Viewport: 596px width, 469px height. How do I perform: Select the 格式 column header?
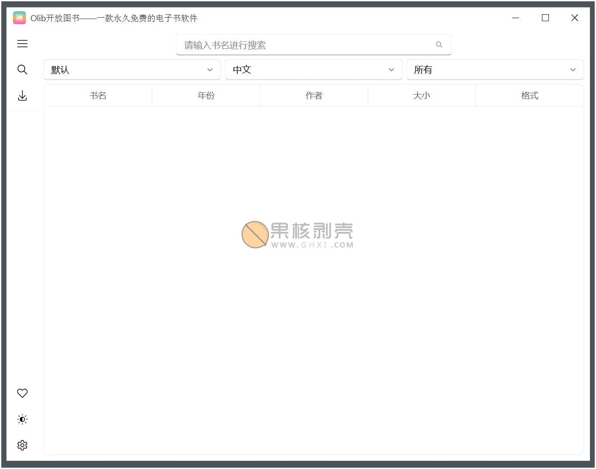529,95
